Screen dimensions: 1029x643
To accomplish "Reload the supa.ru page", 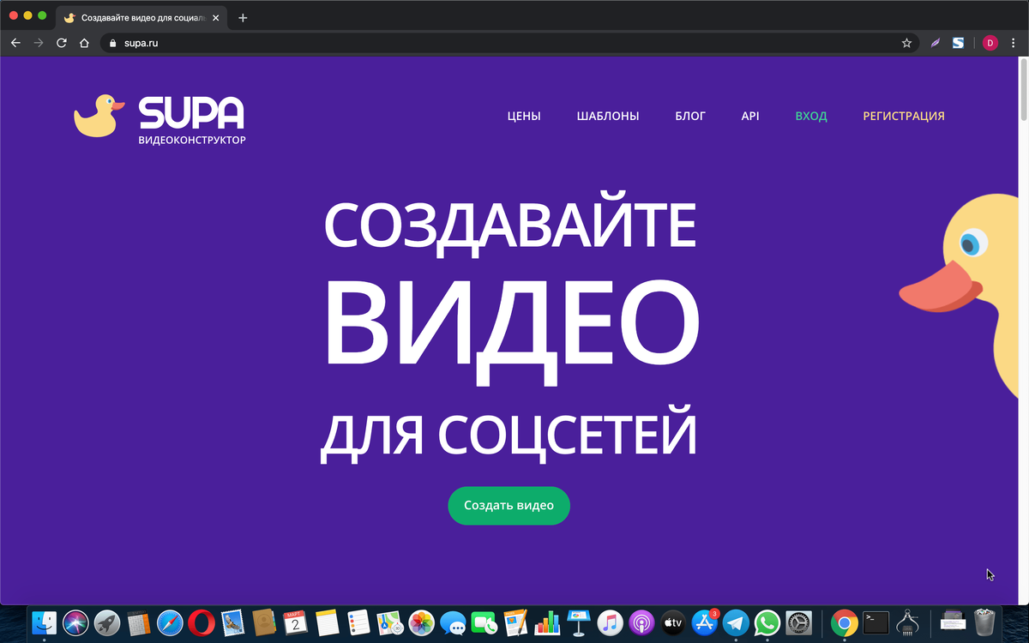I will click(x=61, y=43).
